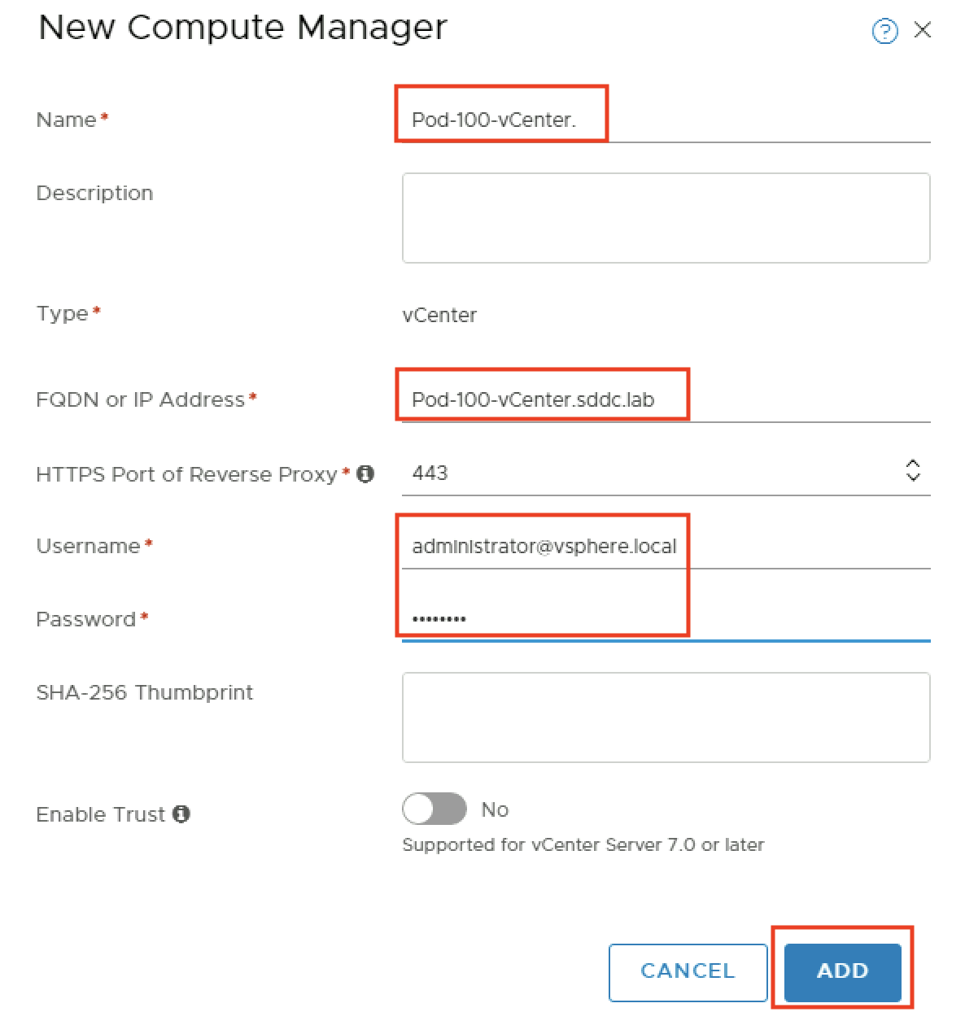Screen dimensions: 965x1012
Task: Click the SHA-256 Thumbprint text area
Action: (666, 718)
